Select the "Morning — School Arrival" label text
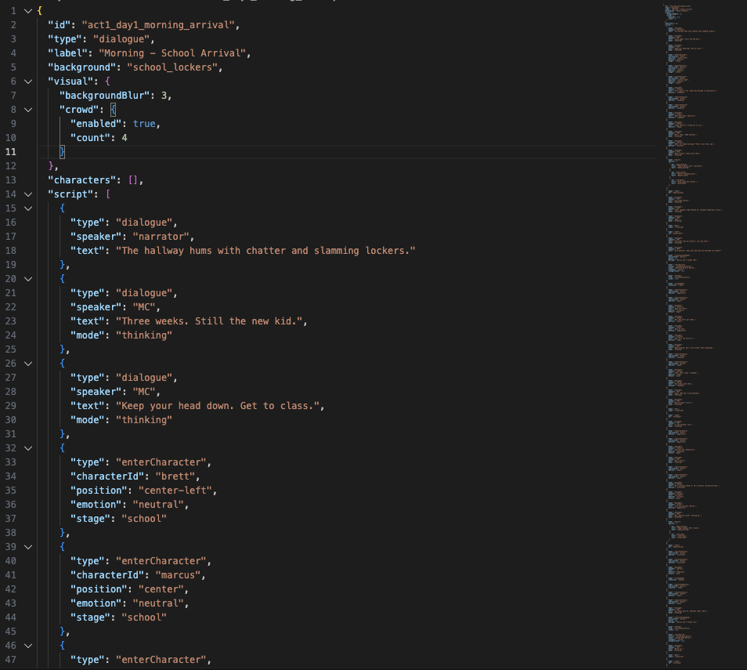The image size is (747, 670). click(172, 53)
